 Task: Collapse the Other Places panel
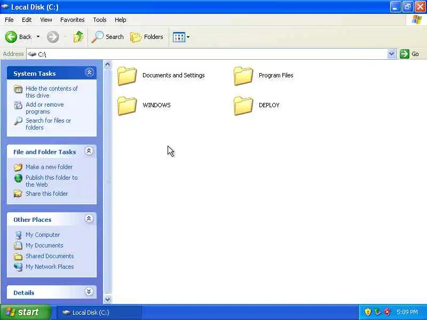tap(89, 219)
